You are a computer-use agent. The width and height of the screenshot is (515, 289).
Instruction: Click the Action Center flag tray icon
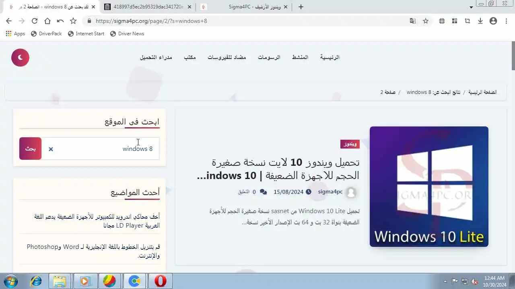pos(455,281)
